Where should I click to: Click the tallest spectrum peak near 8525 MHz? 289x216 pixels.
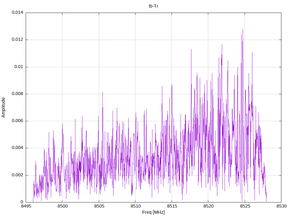point(243,29)
